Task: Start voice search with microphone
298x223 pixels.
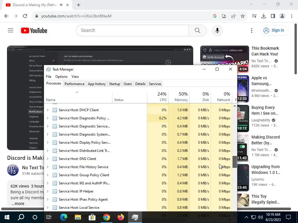Action: pyautogui.click(x=217, y=30)
